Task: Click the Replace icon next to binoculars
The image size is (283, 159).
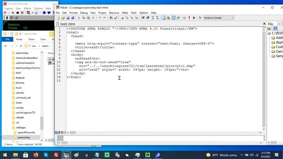Action: [x=116, y=18]
